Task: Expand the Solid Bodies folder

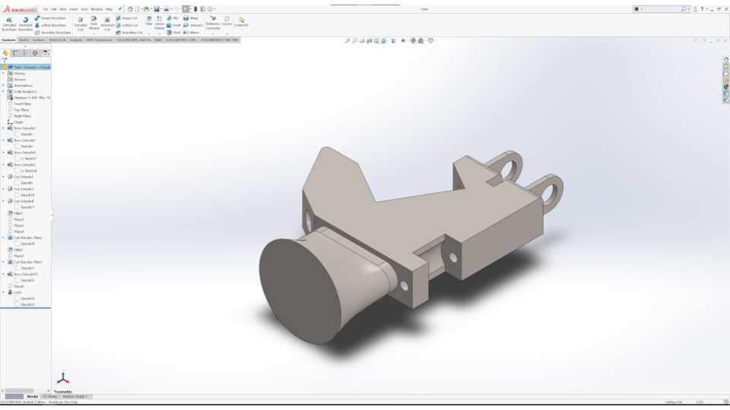Action: click(x=3, y=92)
